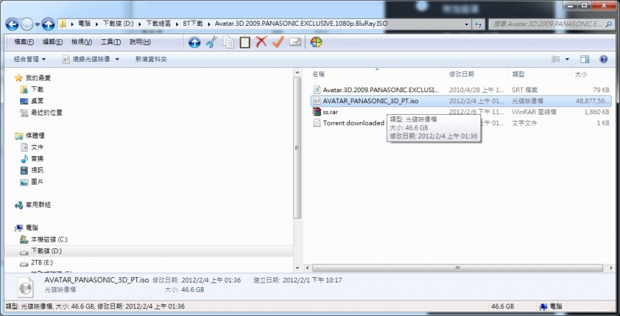Image resolution: width=620 pixels, height=316 pixels.
Task: Select 音樂 library
Action: tap(37, 159)
